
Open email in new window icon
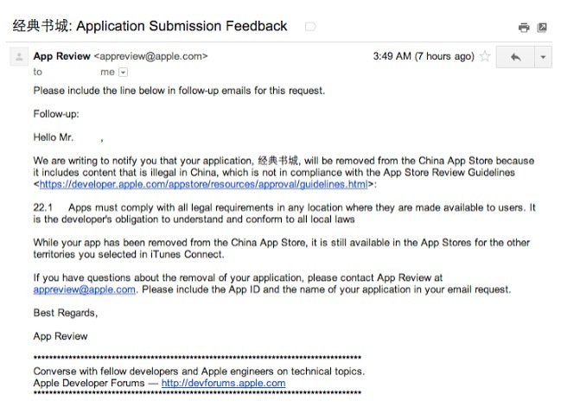point(542,27)
